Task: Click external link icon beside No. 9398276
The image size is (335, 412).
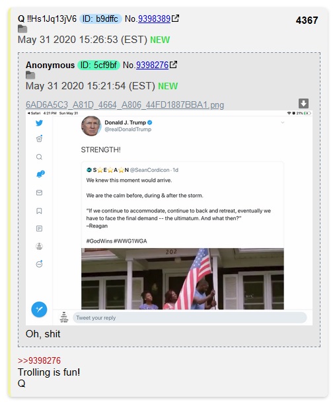Action: tap(173, 65)
